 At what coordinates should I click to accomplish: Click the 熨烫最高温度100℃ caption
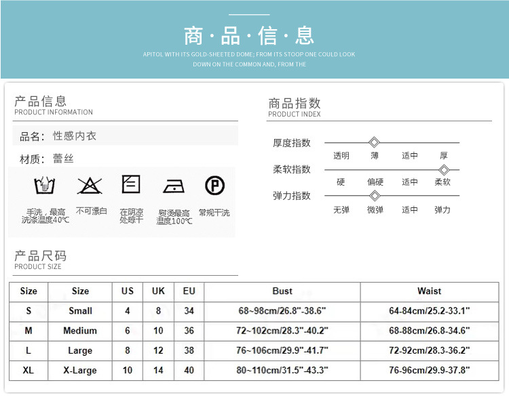pos(174,217)
